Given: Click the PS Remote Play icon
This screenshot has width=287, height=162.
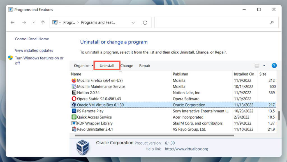Looking at the screenshot, I should (74, 111).
